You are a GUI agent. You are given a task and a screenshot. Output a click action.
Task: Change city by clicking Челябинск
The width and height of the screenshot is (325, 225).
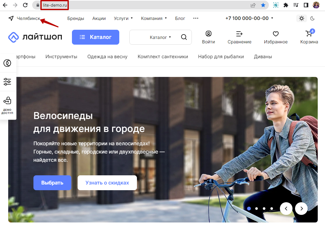[x=28, y=18]
